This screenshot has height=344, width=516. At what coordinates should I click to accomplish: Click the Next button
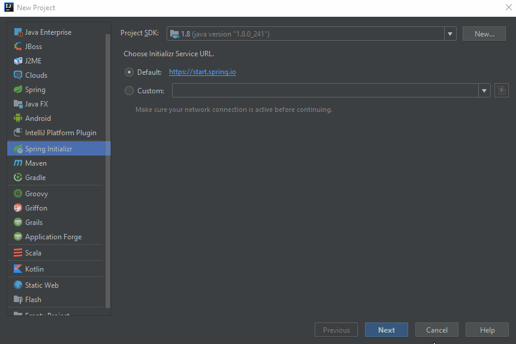point(387,330)
